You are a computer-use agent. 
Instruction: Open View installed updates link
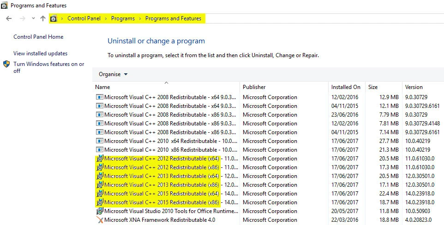click(x=40, y=53)
